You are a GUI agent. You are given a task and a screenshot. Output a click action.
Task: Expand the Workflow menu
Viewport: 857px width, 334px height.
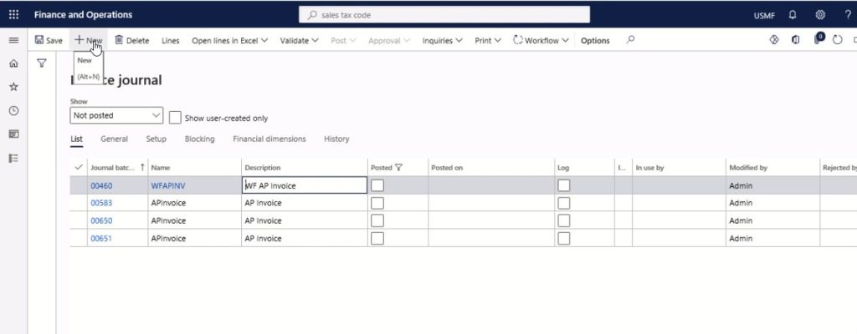point(541,40)
